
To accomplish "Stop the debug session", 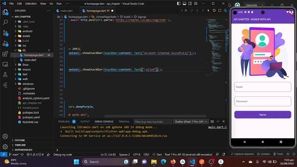I will 220,11.
